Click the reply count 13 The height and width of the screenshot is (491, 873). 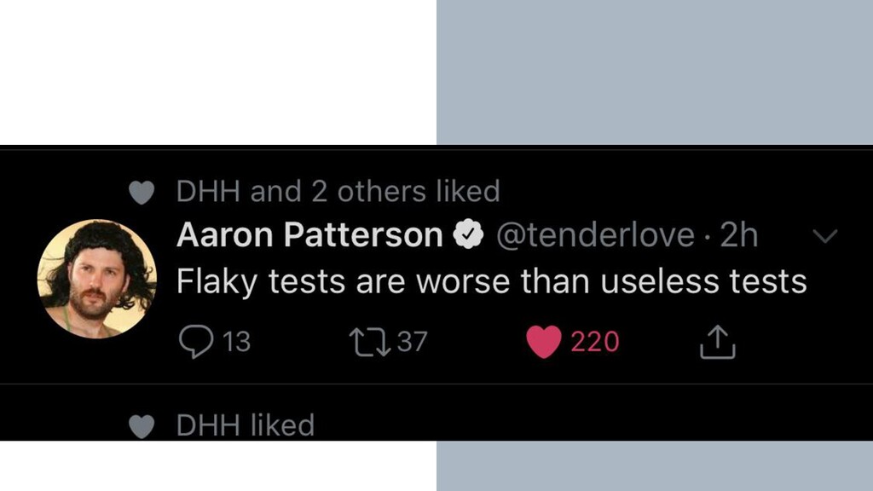tap(236, 342)
